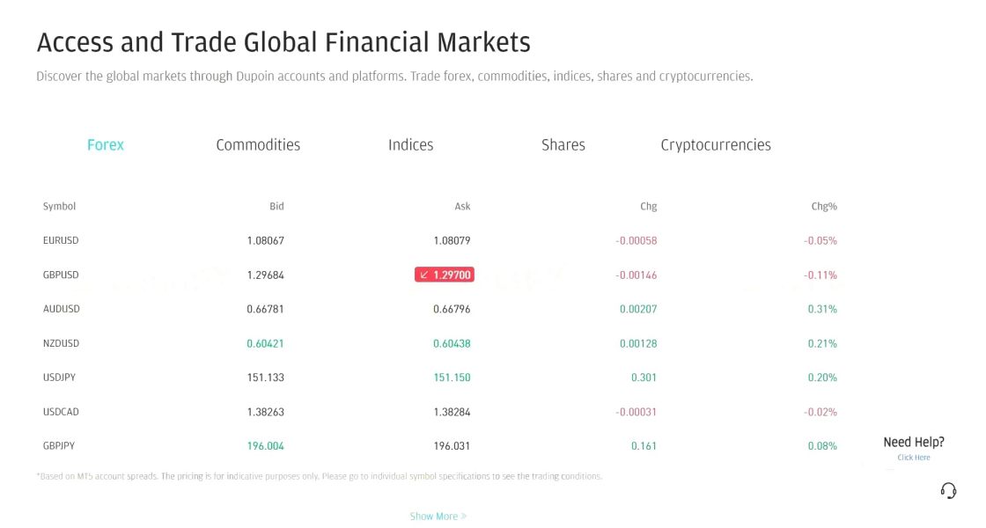Viewport: 986px width, 528px height.
Task: Click the down-arrow icon in GBPUSD ask badge
Action: pos(423,275)
